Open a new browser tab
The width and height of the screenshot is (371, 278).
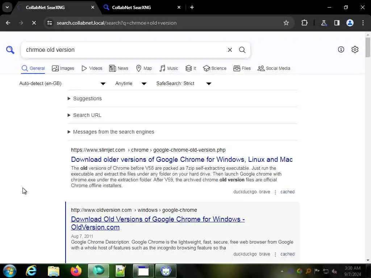click(x=192, y=7)
